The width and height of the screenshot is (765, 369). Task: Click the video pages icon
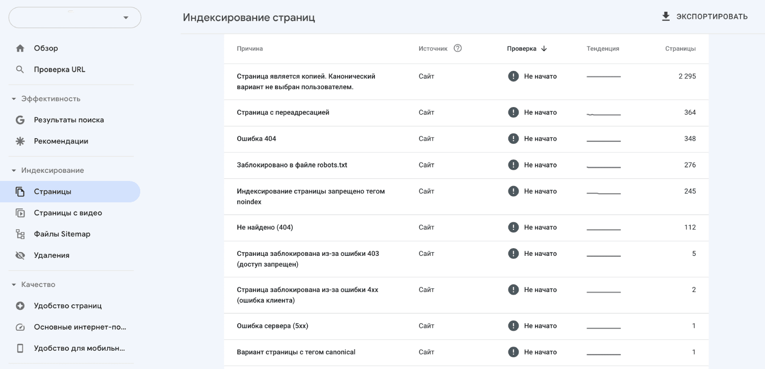click(x=20, y=213)
